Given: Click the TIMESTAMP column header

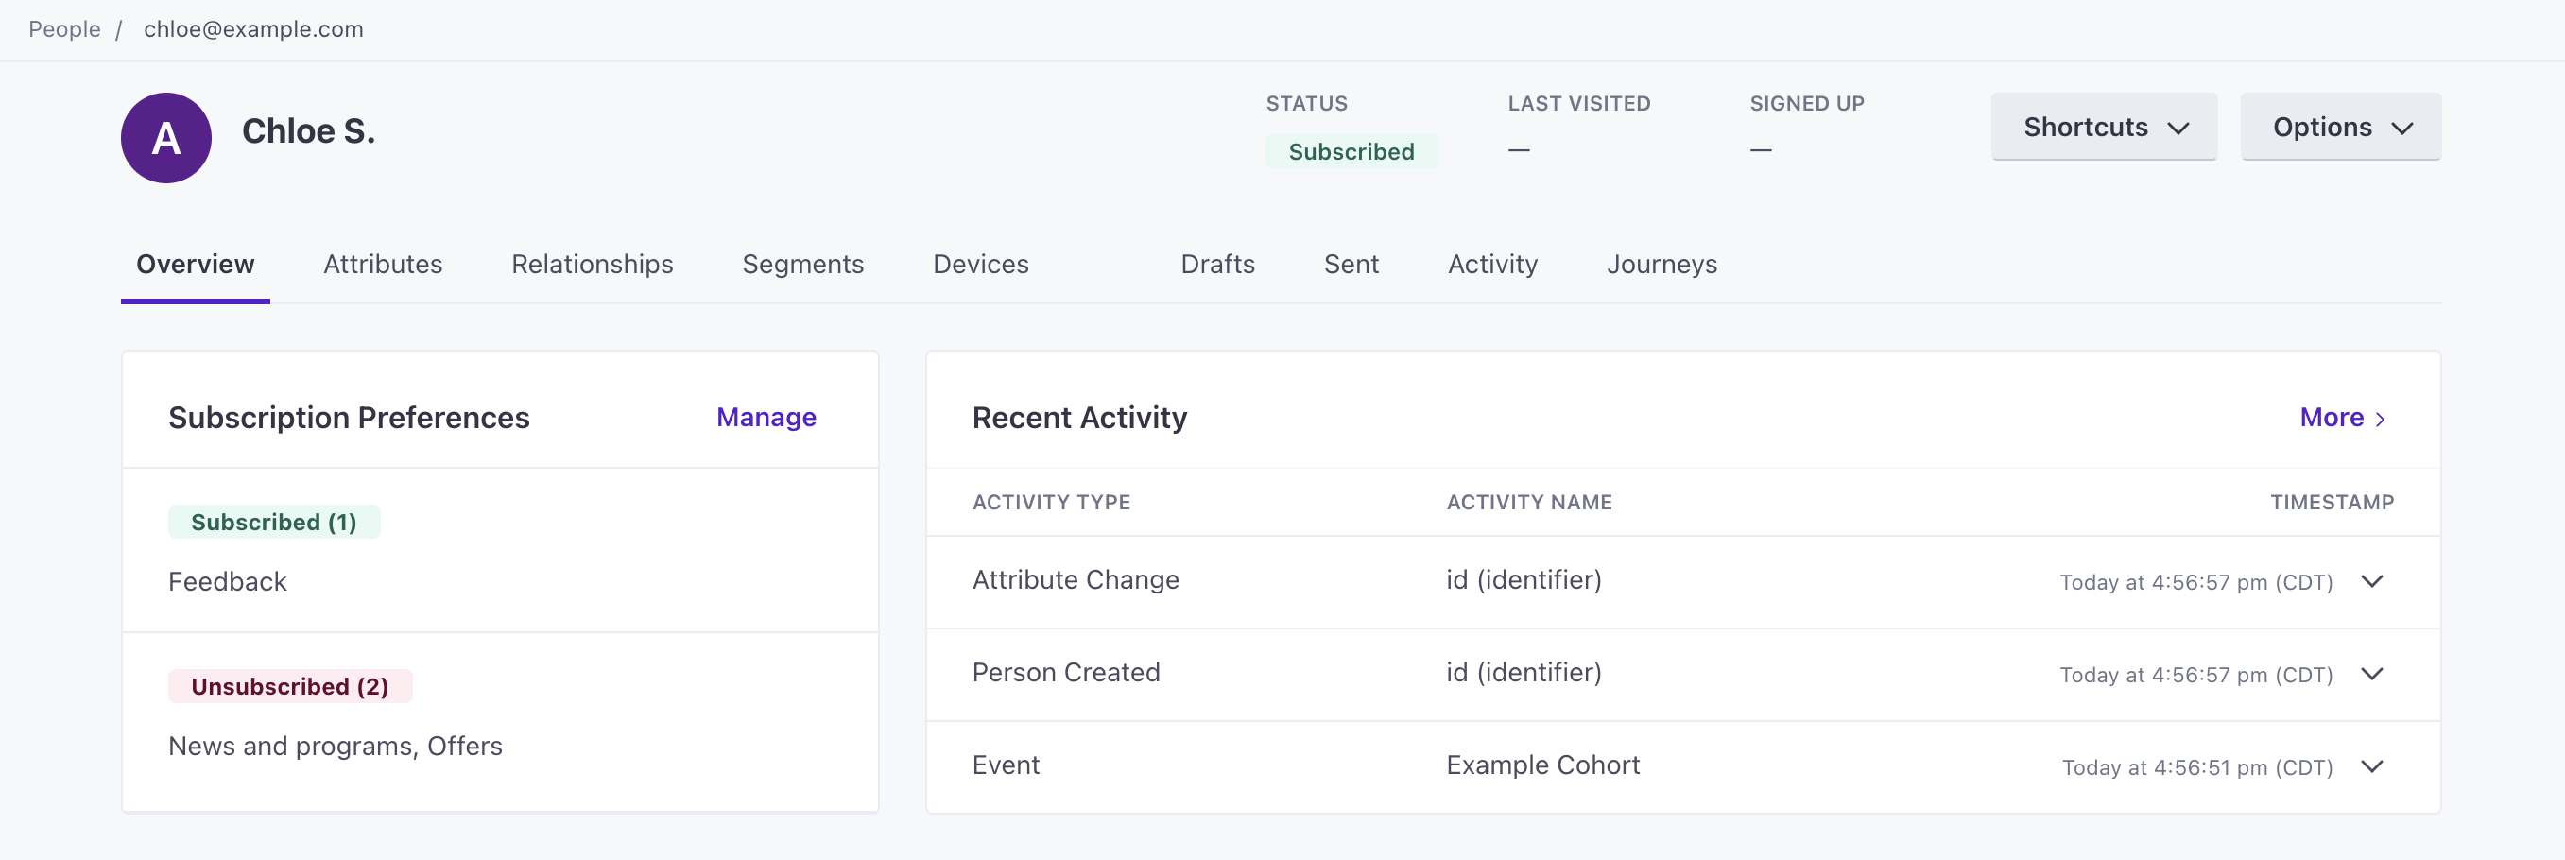Looking at the screenshot, I should tap(2332, 502).
